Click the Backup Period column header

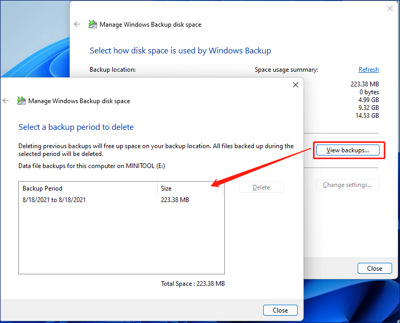88,188
